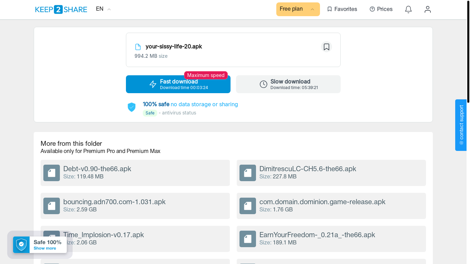Open the user account icon
Screen dimensions: 470x264
(428, 9)
